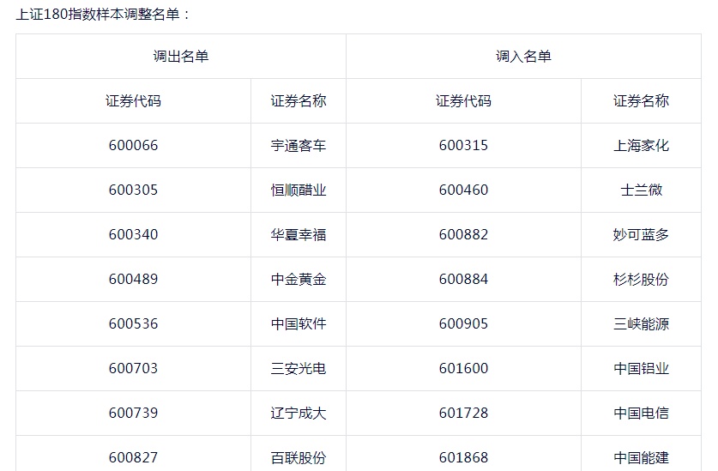Viewport: 718px width, 471px height.
Task: Select the name 士兰微
Action: 641,190
